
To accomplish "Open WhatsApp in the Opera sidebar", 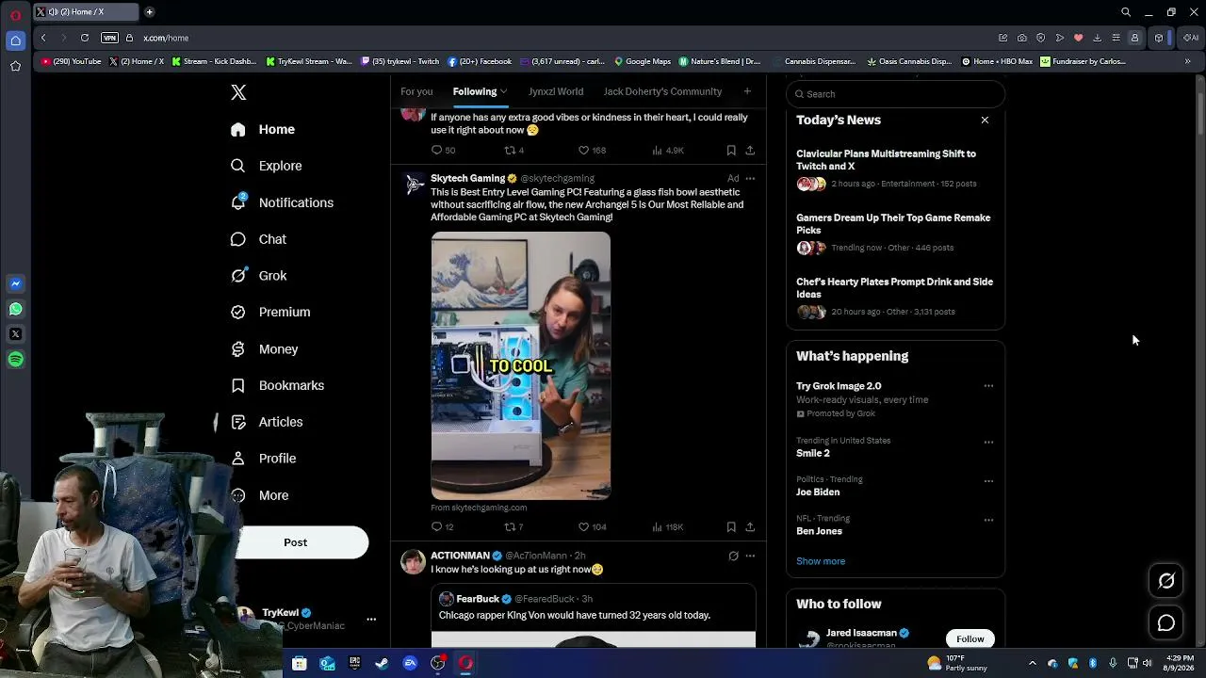I will (x=16, y=309).
